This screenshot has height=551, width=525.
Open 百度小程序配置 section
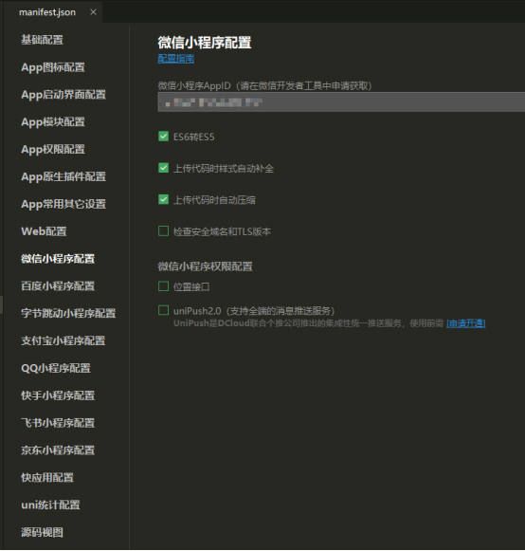pyautogui.click(x=58, y=286)
